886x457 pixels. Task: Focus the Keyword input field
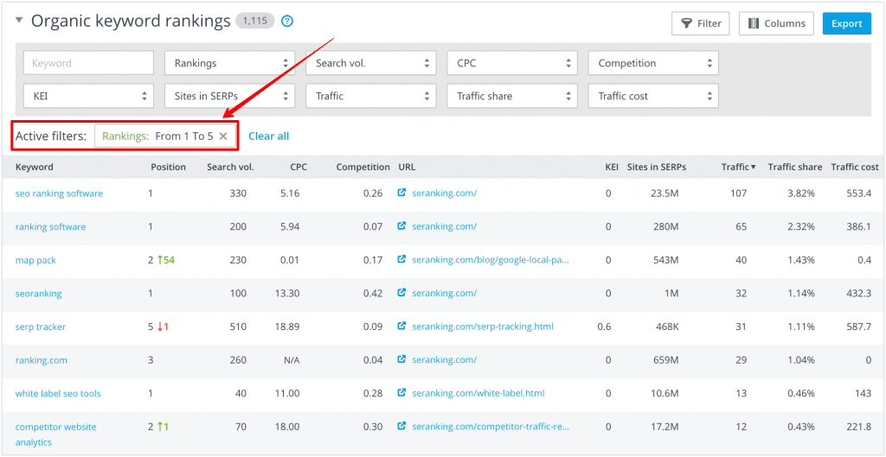(88, 63)
